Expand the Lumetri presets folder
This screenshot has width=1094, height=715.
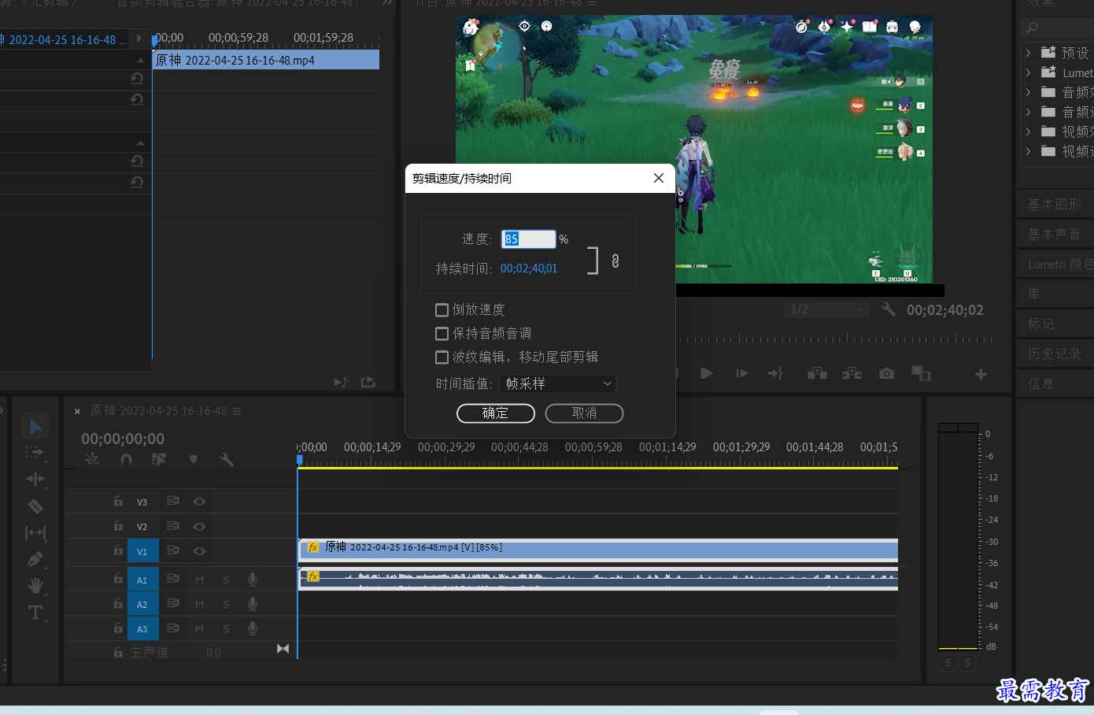coord(1028,72)
